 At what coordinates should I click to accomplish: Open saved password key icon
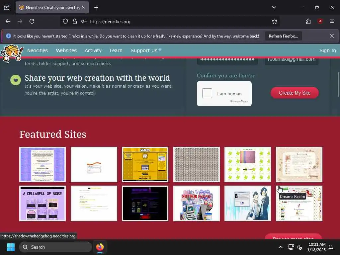(x=84, y=22)
